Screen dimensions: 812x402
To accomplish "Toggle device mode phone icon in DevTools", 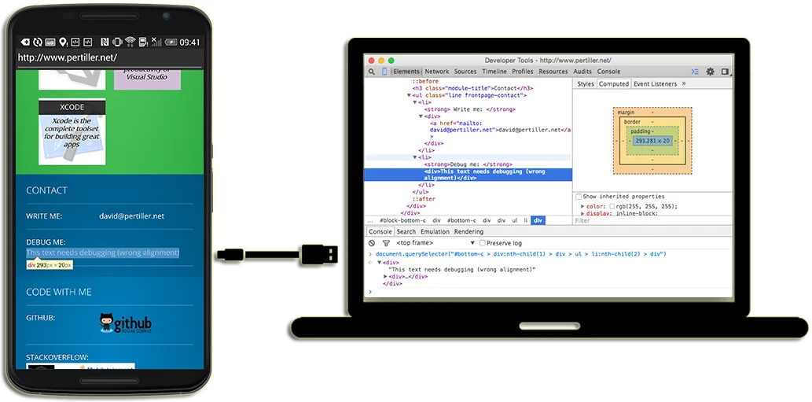I will click(384, 72).
